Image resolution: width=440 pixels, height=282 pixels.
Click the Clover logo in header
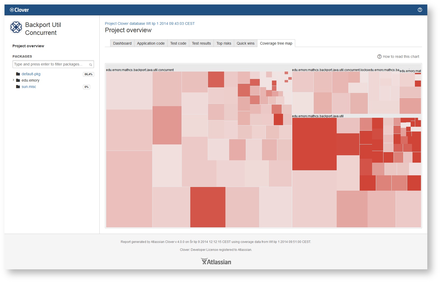click(x=19, y=10)
